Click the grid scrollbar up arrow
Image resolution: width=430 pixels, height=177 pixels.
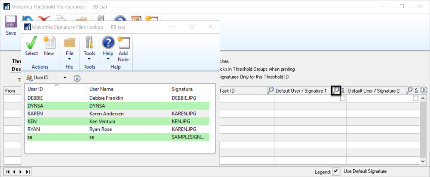(x=424, y=98)
